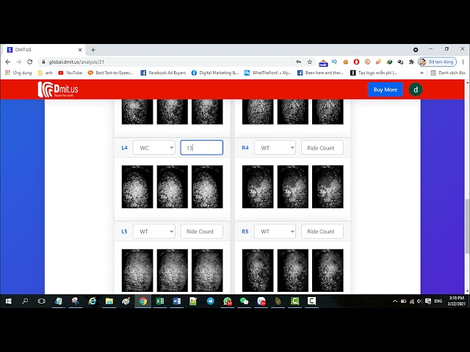Viewport: 470px width, 352px height.
Task: Click the L4 finger label
Action: point(124,147)
